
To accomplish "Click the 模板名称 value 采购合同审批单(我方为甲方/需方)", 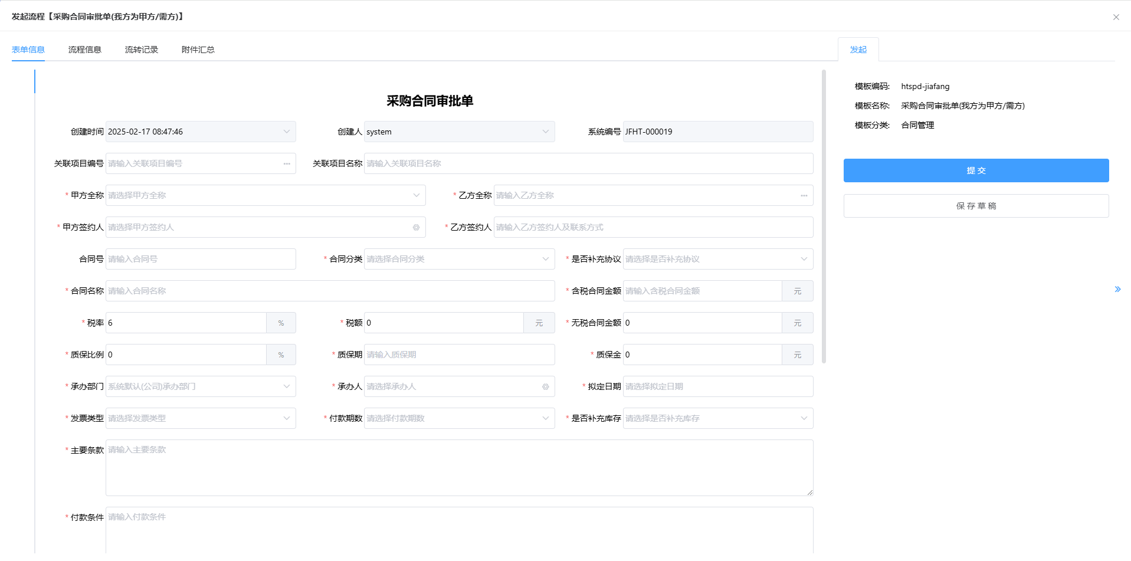I will [963, 106].
